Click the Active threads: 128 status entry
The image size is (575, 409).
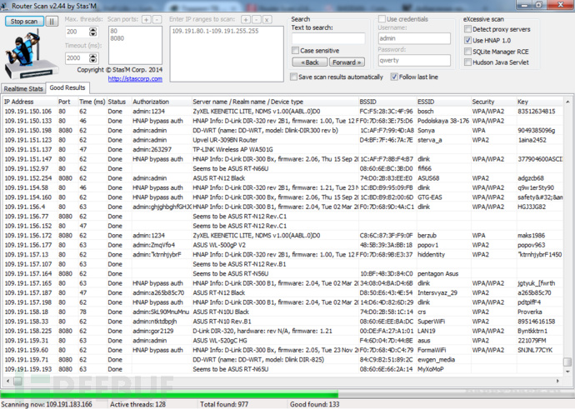click(x=137, y=405)
